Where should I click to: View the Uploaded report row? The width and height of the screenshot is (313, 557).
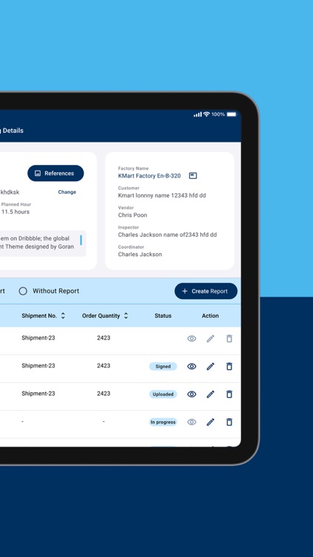(191, 394)
